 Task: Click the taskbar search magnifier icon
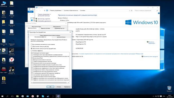(x=7, y=96)
